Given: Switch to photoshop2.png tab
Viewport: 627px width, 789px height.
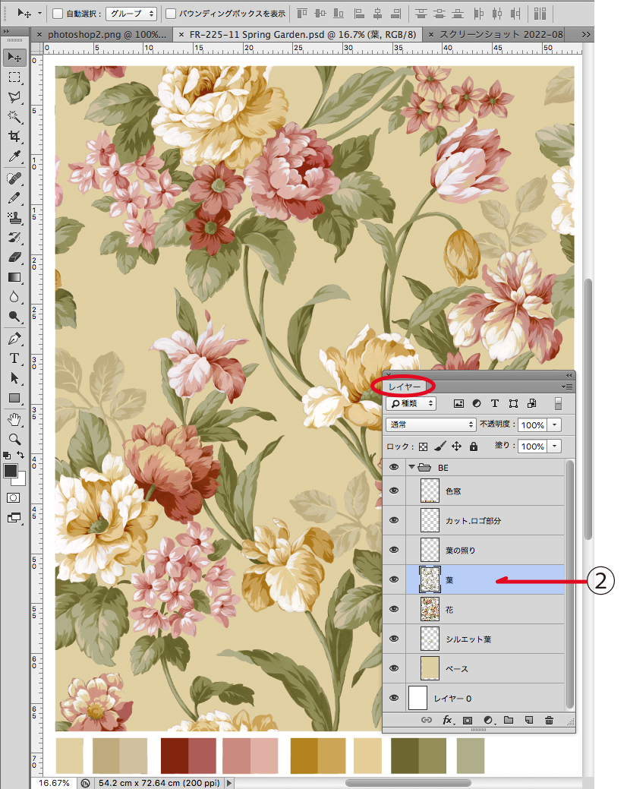Looking at the screenshot, I should [x=102, y=35].
